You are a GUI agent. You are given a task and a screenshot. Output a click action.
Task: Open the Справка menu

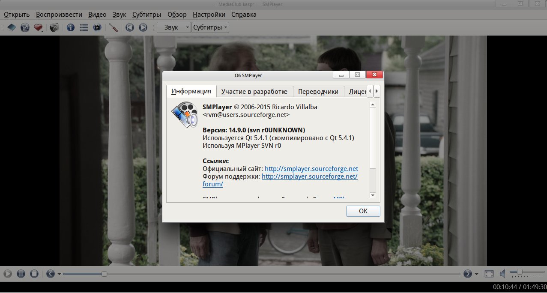244,14
